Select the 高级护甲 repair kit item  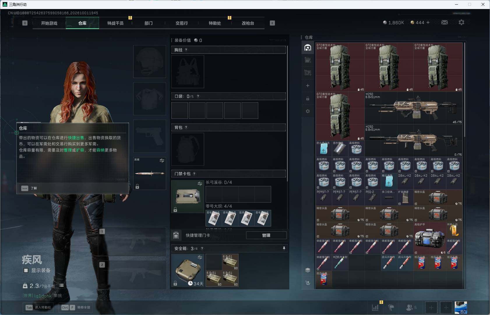[x=430, y=238]
